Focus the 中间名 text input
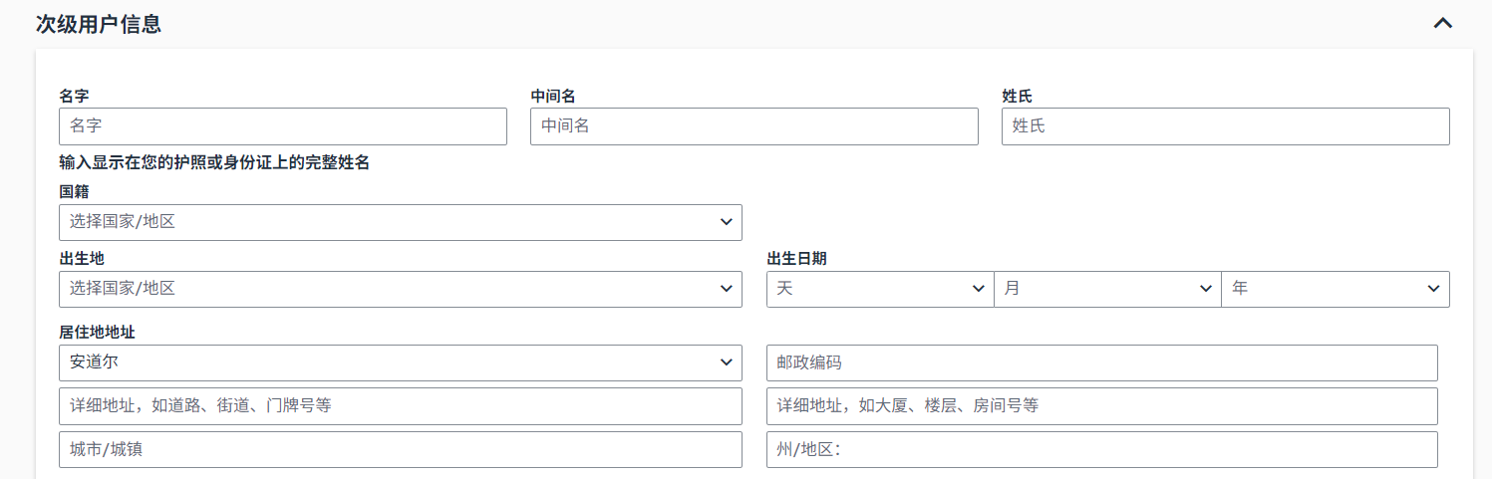Screen dimensions: 1492x479 coord(754,126)
